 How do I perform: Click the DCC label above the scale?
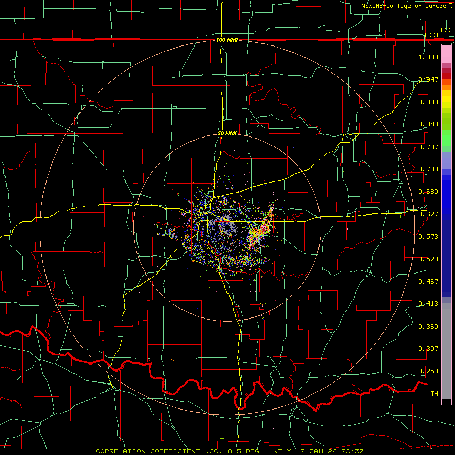(x=444, y=30)
